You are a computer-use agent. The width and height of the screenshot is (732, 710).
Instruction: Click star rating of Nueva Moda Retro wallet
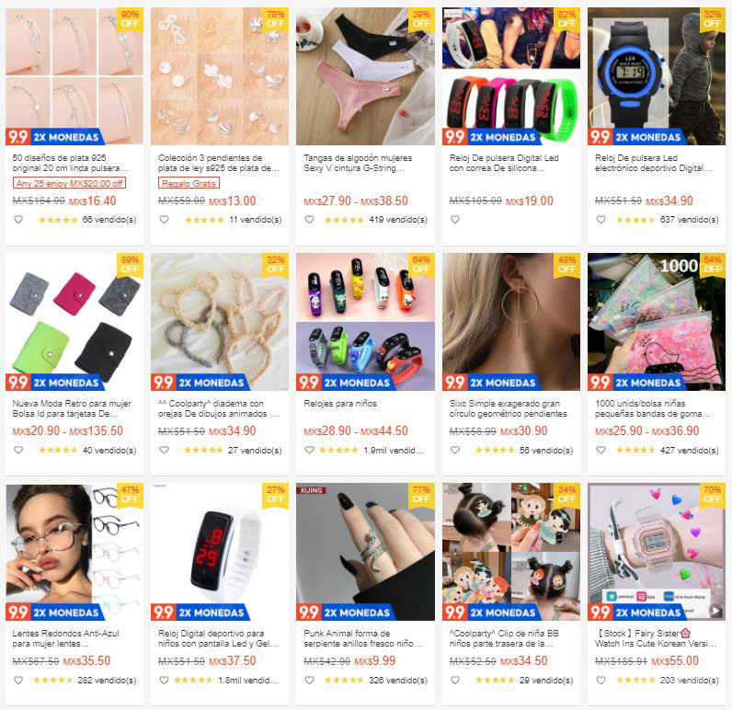click(58, 450)
